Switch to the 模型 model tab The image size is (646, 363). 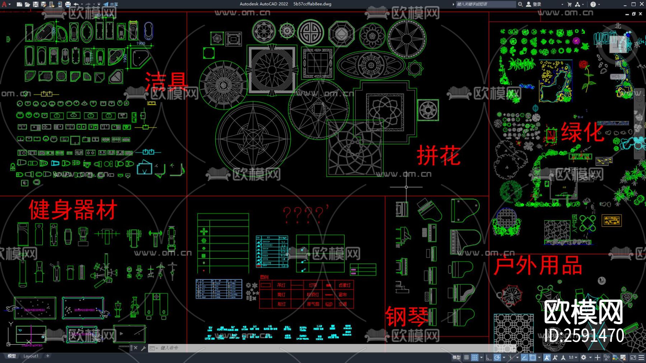tap(12, 356)
